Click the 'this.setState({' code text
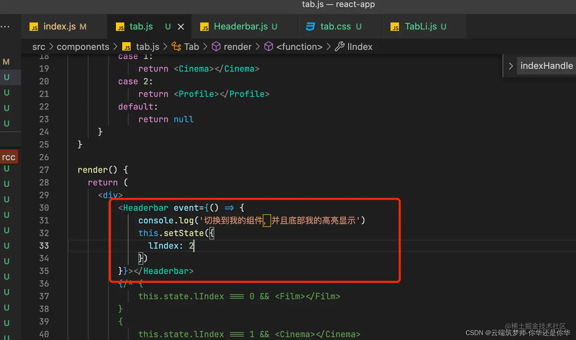Screen dimensions: 576x340 tap(176, 233)
